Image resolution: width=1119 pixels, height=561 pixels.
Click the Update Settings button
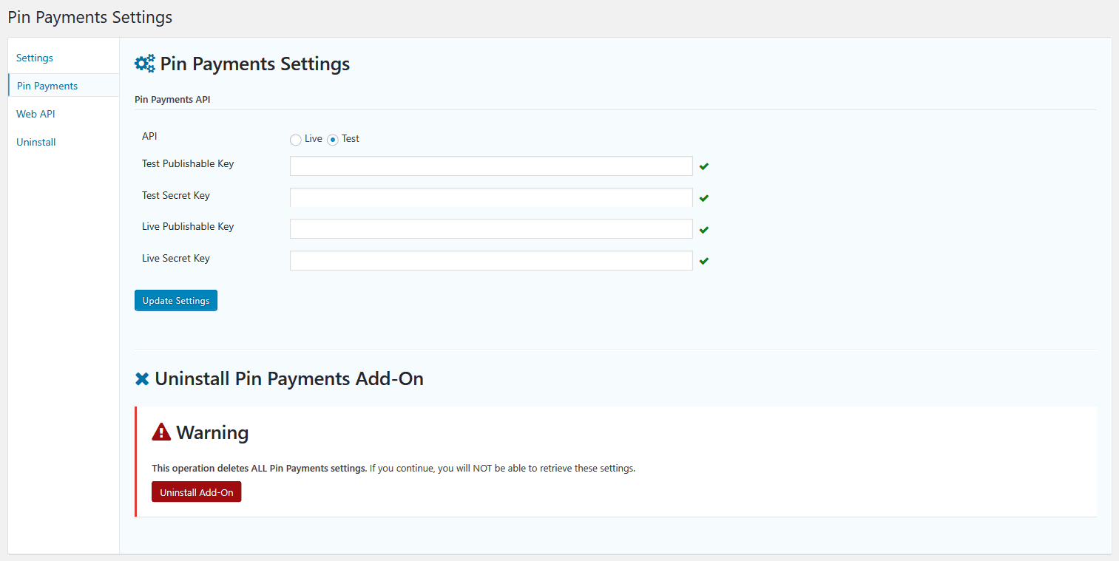pyautogui.click(x=175, y=300)
